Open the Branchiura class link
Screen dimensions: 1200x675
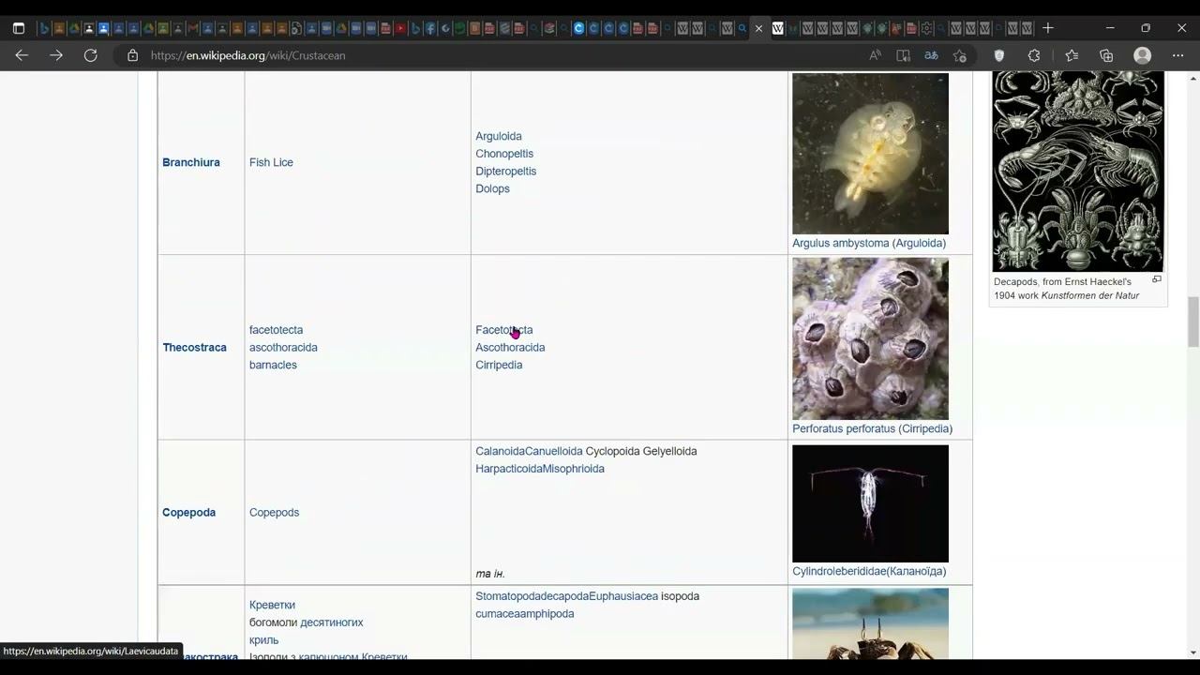pyautogui.click(x=191, y=162)
